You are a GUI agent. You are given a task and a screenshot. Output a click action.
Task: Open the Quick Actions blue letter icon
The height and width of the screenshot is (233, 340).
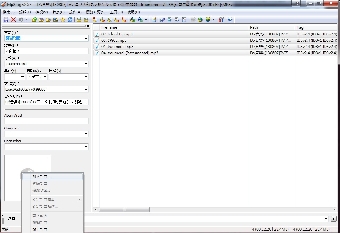click(x=140, y=20)
